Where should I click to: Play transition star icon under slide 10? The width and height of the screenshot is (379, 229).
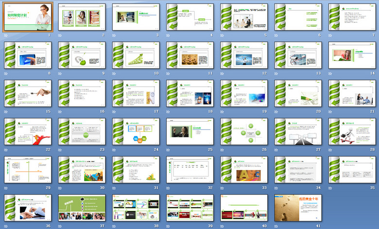[x=114, y=73]
